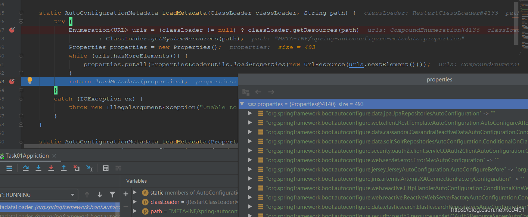Image resolution: width=528 pixels, height=217 pixels.
Task: Click the Step Into debugger icon
Action: [38, 168]
